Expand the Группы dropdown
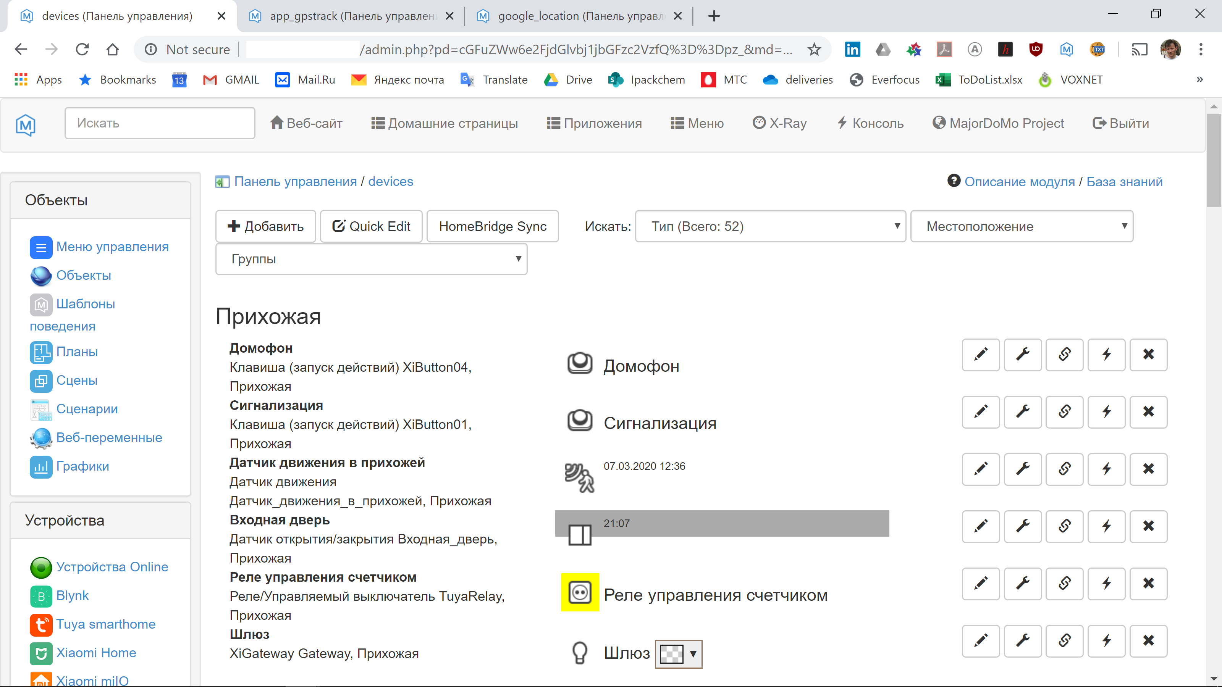This screenshot has height=687, width=1222. (x=372, y=259)
